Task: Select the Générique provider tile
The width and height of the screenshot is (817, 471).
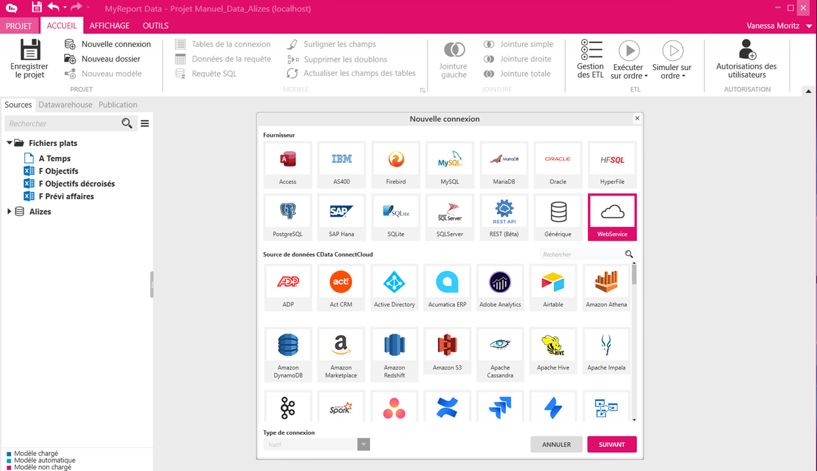Action: (558, 217)
